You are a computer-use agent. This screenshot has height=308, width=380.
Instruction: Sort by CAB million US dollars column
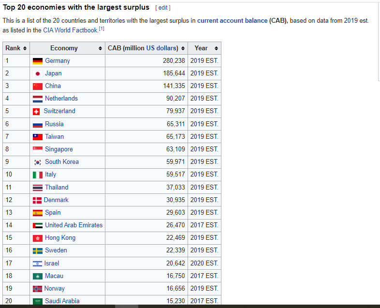click(x=183, y=48)
